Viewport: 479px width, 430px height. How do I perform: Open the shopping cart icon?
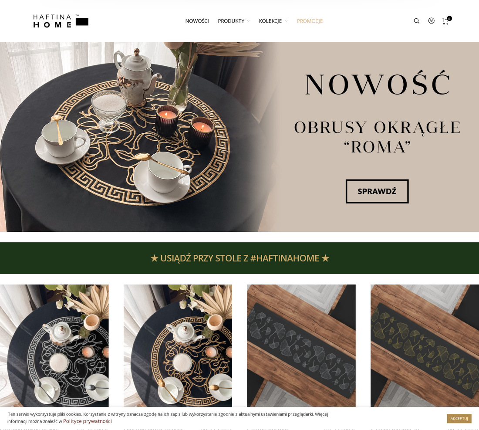(445, 21)
